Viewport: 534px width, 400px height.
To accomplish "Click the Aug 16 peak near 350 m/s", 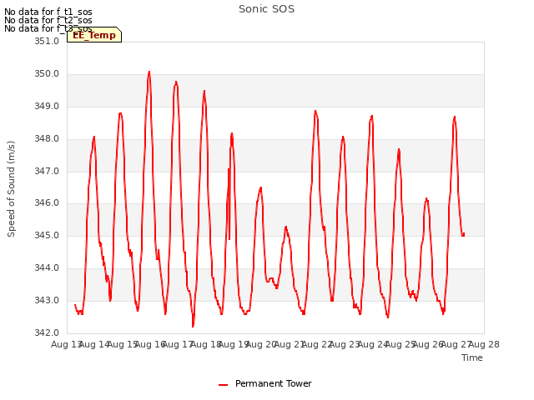I will [149, 72].
